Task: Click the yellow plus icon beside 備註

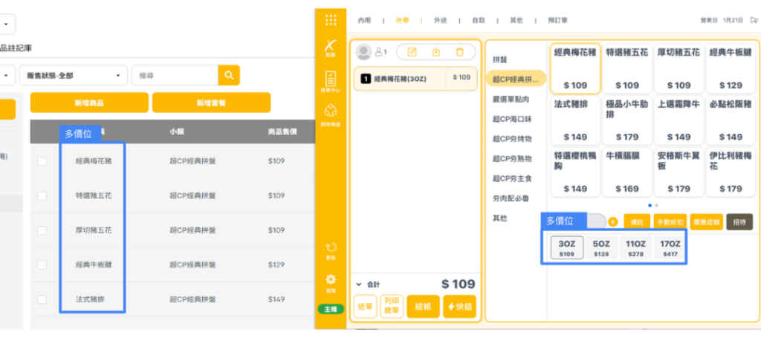Action: (612, 221)
